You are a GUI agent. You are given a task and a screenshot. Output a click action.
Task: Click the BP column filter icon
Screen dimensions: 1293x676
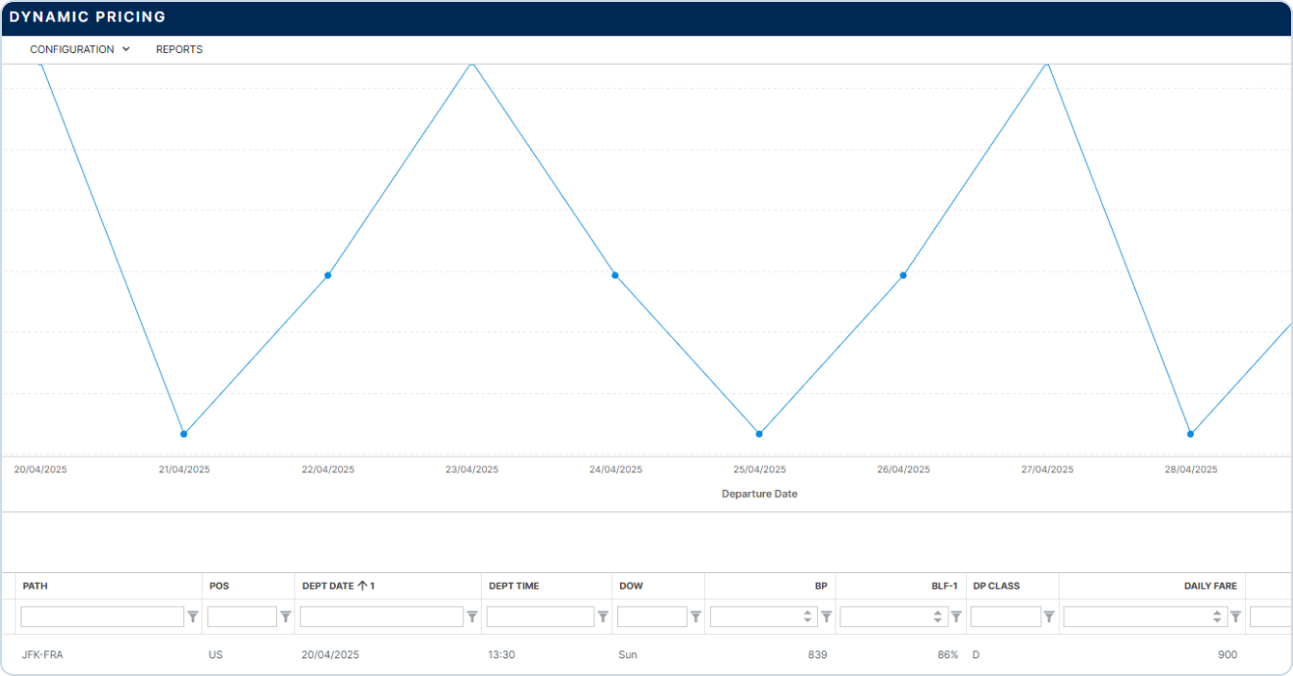826,617
